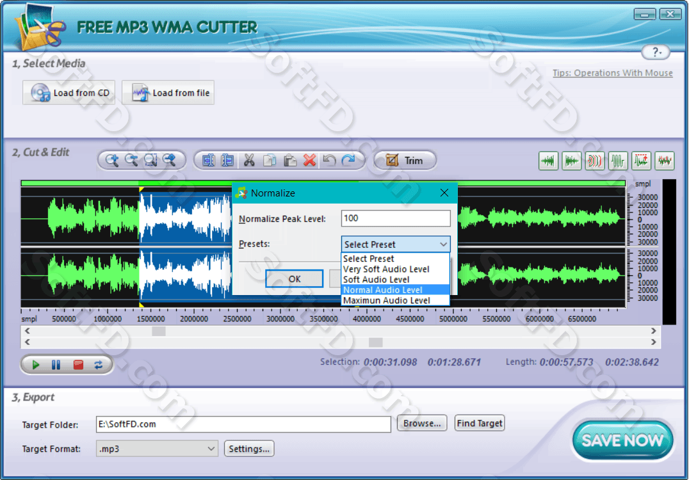
Task: Click the selection end time 0:01:28.671
Action: [x=454, y=362]
